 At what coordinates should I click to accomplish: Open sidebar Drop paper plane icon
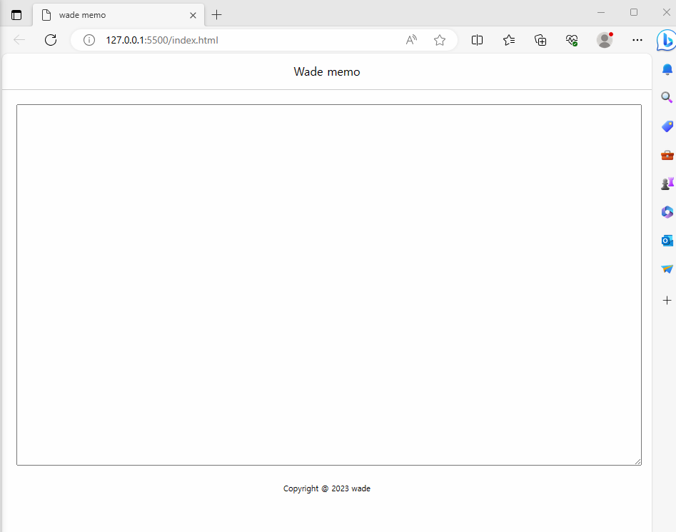pyautogui.click(x=667, y=269)
